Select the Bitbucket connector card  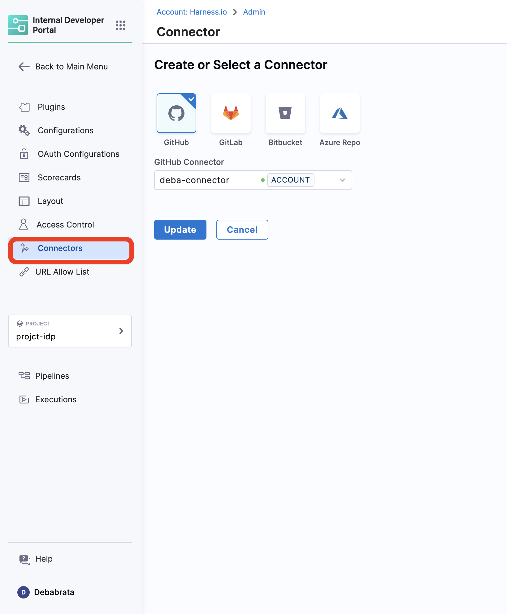tap(285, 113)
